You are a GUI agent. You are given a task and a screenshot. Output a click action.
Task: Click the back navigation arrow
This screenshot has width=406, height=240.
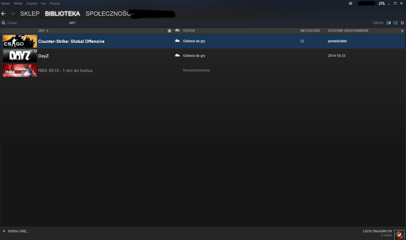tap(3, 13)
